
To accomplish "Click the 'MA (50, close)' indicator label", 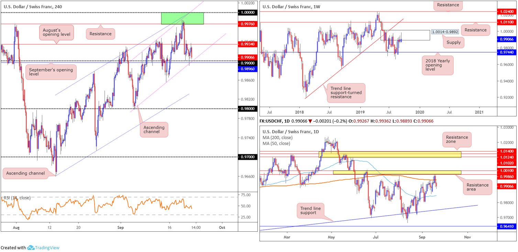I will (x=276, y=144).
